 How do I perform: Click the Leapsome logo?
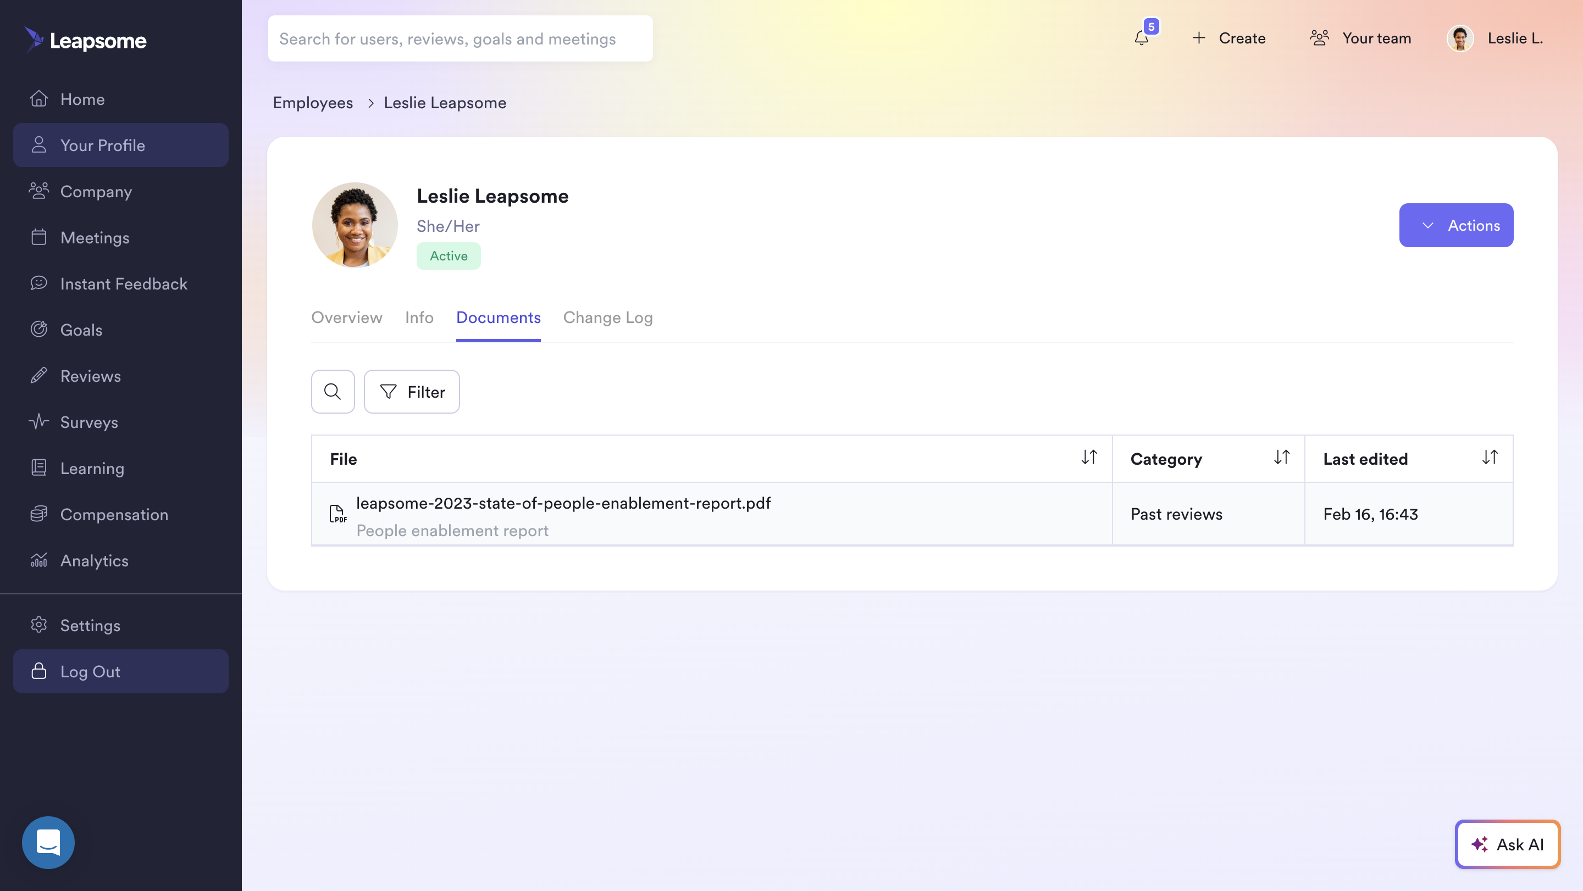pyautogui.click(x=85, y=40)
